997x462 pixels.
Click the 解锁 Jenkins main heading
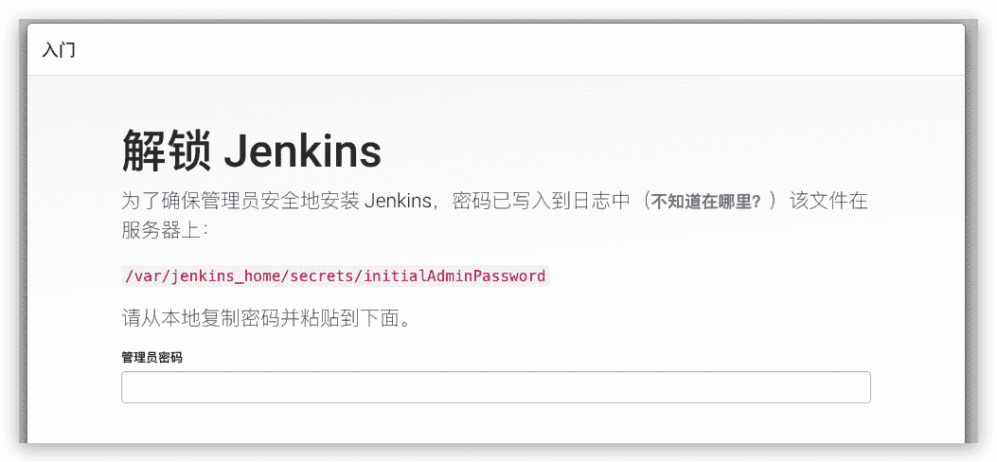[251, 151]
